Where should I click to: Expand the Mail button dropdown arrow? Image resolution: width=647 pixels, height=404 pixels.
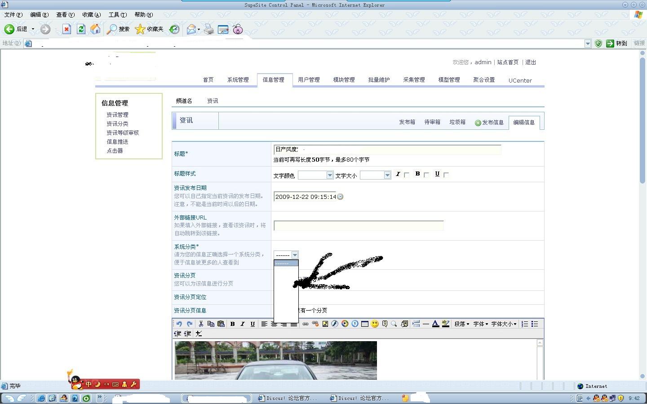coord(199,29)
